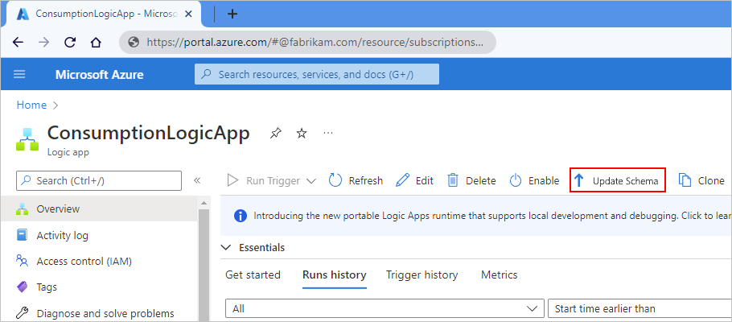732x322 pixels.
Task: Open the more options ellipsis
Action: pyautogui.click(x=327, y=133)
